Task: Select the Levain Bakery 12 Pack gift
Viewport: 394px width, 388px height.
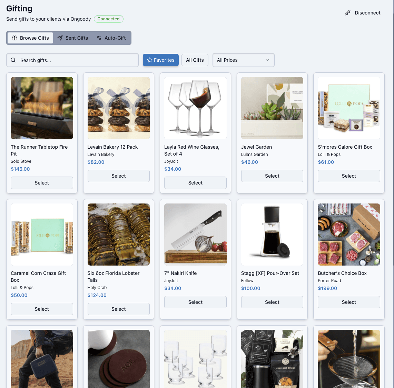Action: tap(119, 176)
